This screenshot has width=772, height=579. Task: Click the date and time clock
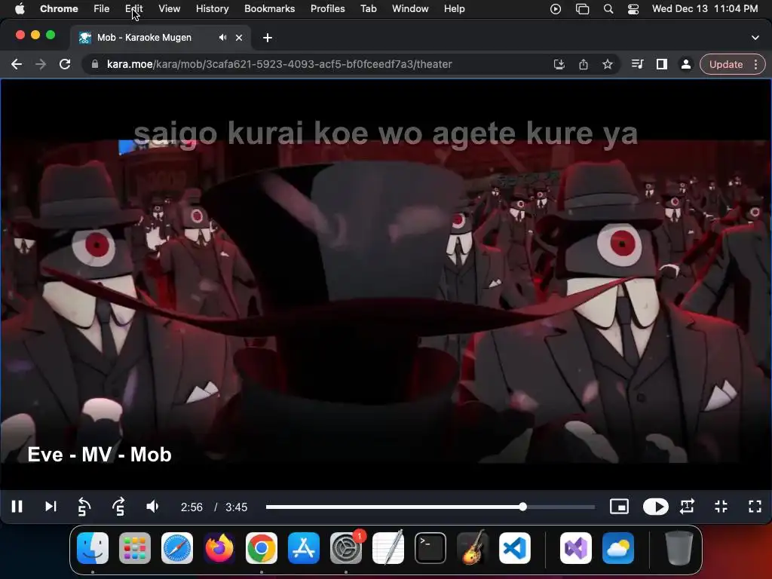(705, 9)
